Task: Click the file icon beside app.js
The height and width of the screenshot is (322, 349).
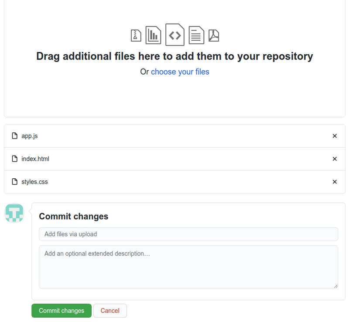Action: [15, 136]
